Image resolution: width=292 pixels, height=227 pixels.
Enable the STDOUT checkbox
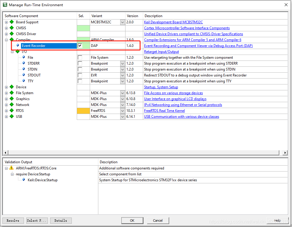(80, 75)
